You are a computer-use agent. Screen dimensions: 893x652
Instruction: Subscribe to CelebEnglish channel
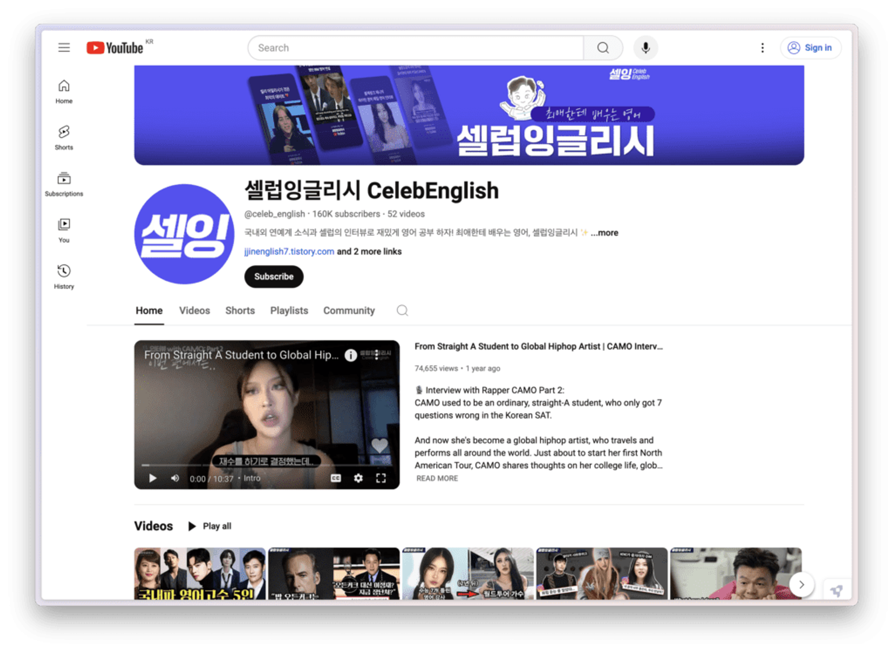[x=274, y=277]
